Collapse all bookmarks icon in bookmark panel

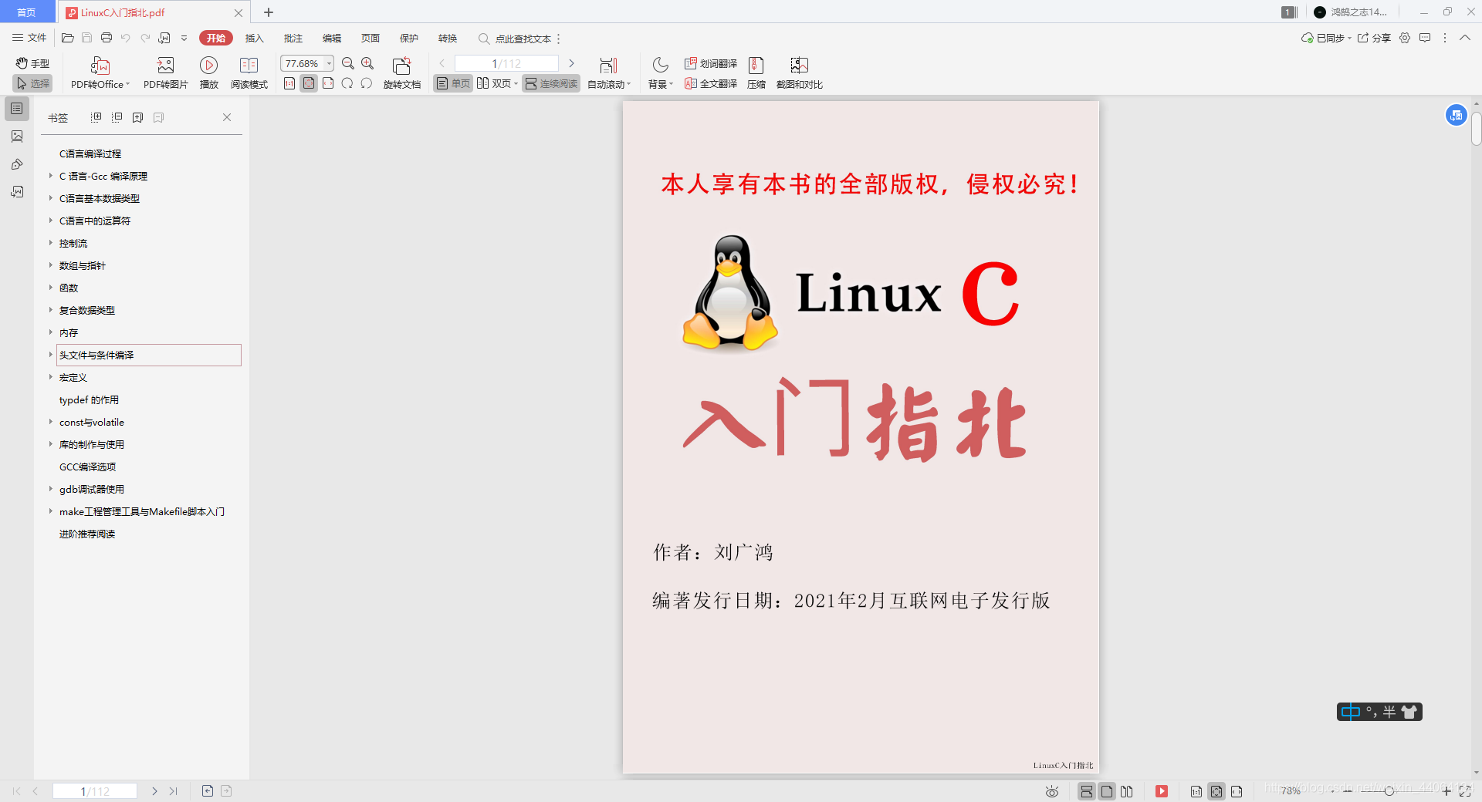pyautogui.click(x=117, y=117)
